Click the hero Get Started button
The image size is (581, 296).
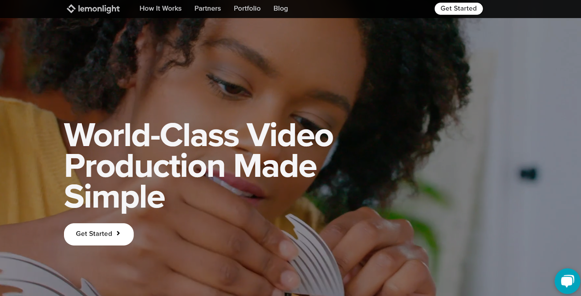pos(99,234)
